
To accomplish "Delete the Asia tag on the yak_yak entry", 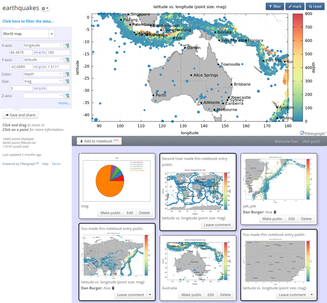I will coord(275,212).
